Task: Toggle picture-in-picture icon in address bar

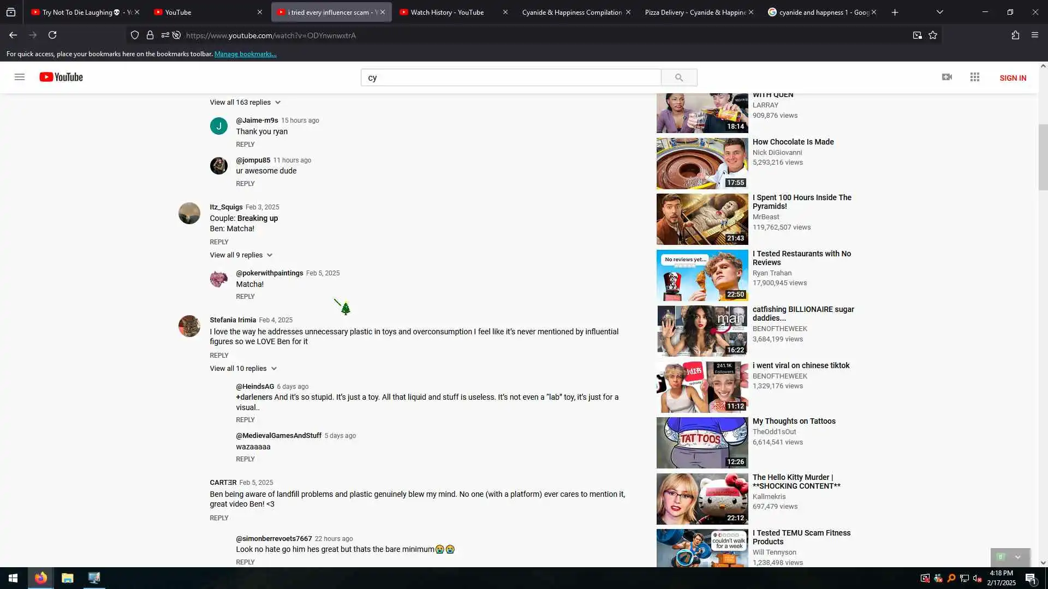Action: coord(917,35)
